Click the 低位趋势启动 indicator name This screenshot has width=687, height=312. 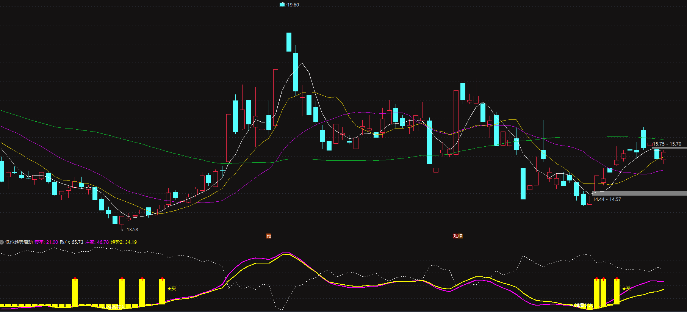point(19,242)
